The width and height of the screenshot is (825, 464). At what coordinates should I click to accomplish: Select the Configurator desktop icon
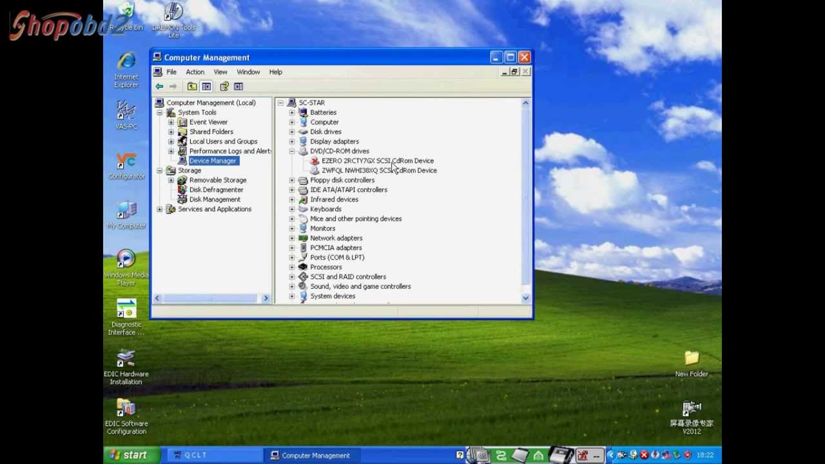pos(126,166)
